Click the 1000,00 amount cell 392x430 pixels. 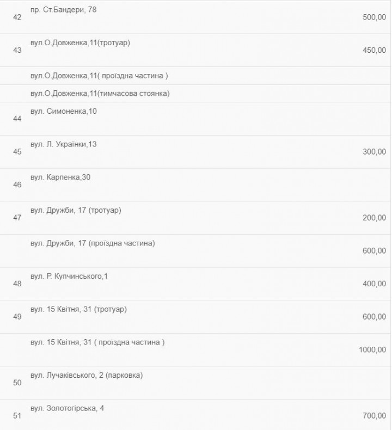click(x=372, y=349)
